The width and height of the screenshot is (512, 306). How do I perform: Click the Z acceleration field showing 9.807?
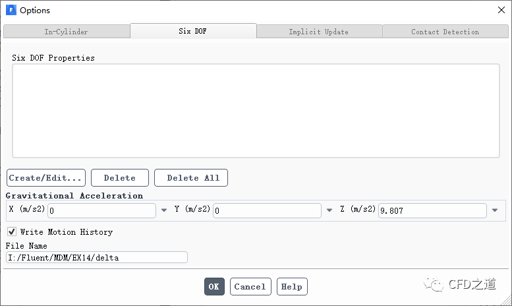(x=432, y=210)
